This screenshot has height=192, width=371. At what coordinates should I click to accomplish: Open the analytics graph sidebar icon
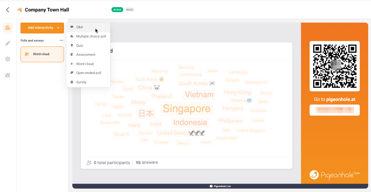coord(8,75)
